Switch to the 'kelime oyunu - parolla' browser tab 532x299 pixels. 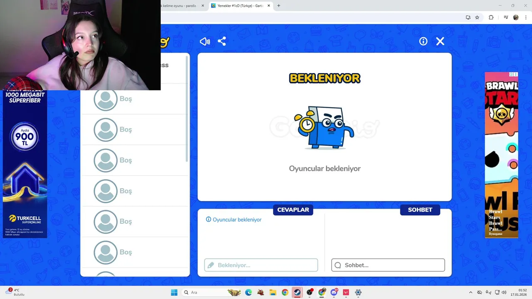point(179,6)
